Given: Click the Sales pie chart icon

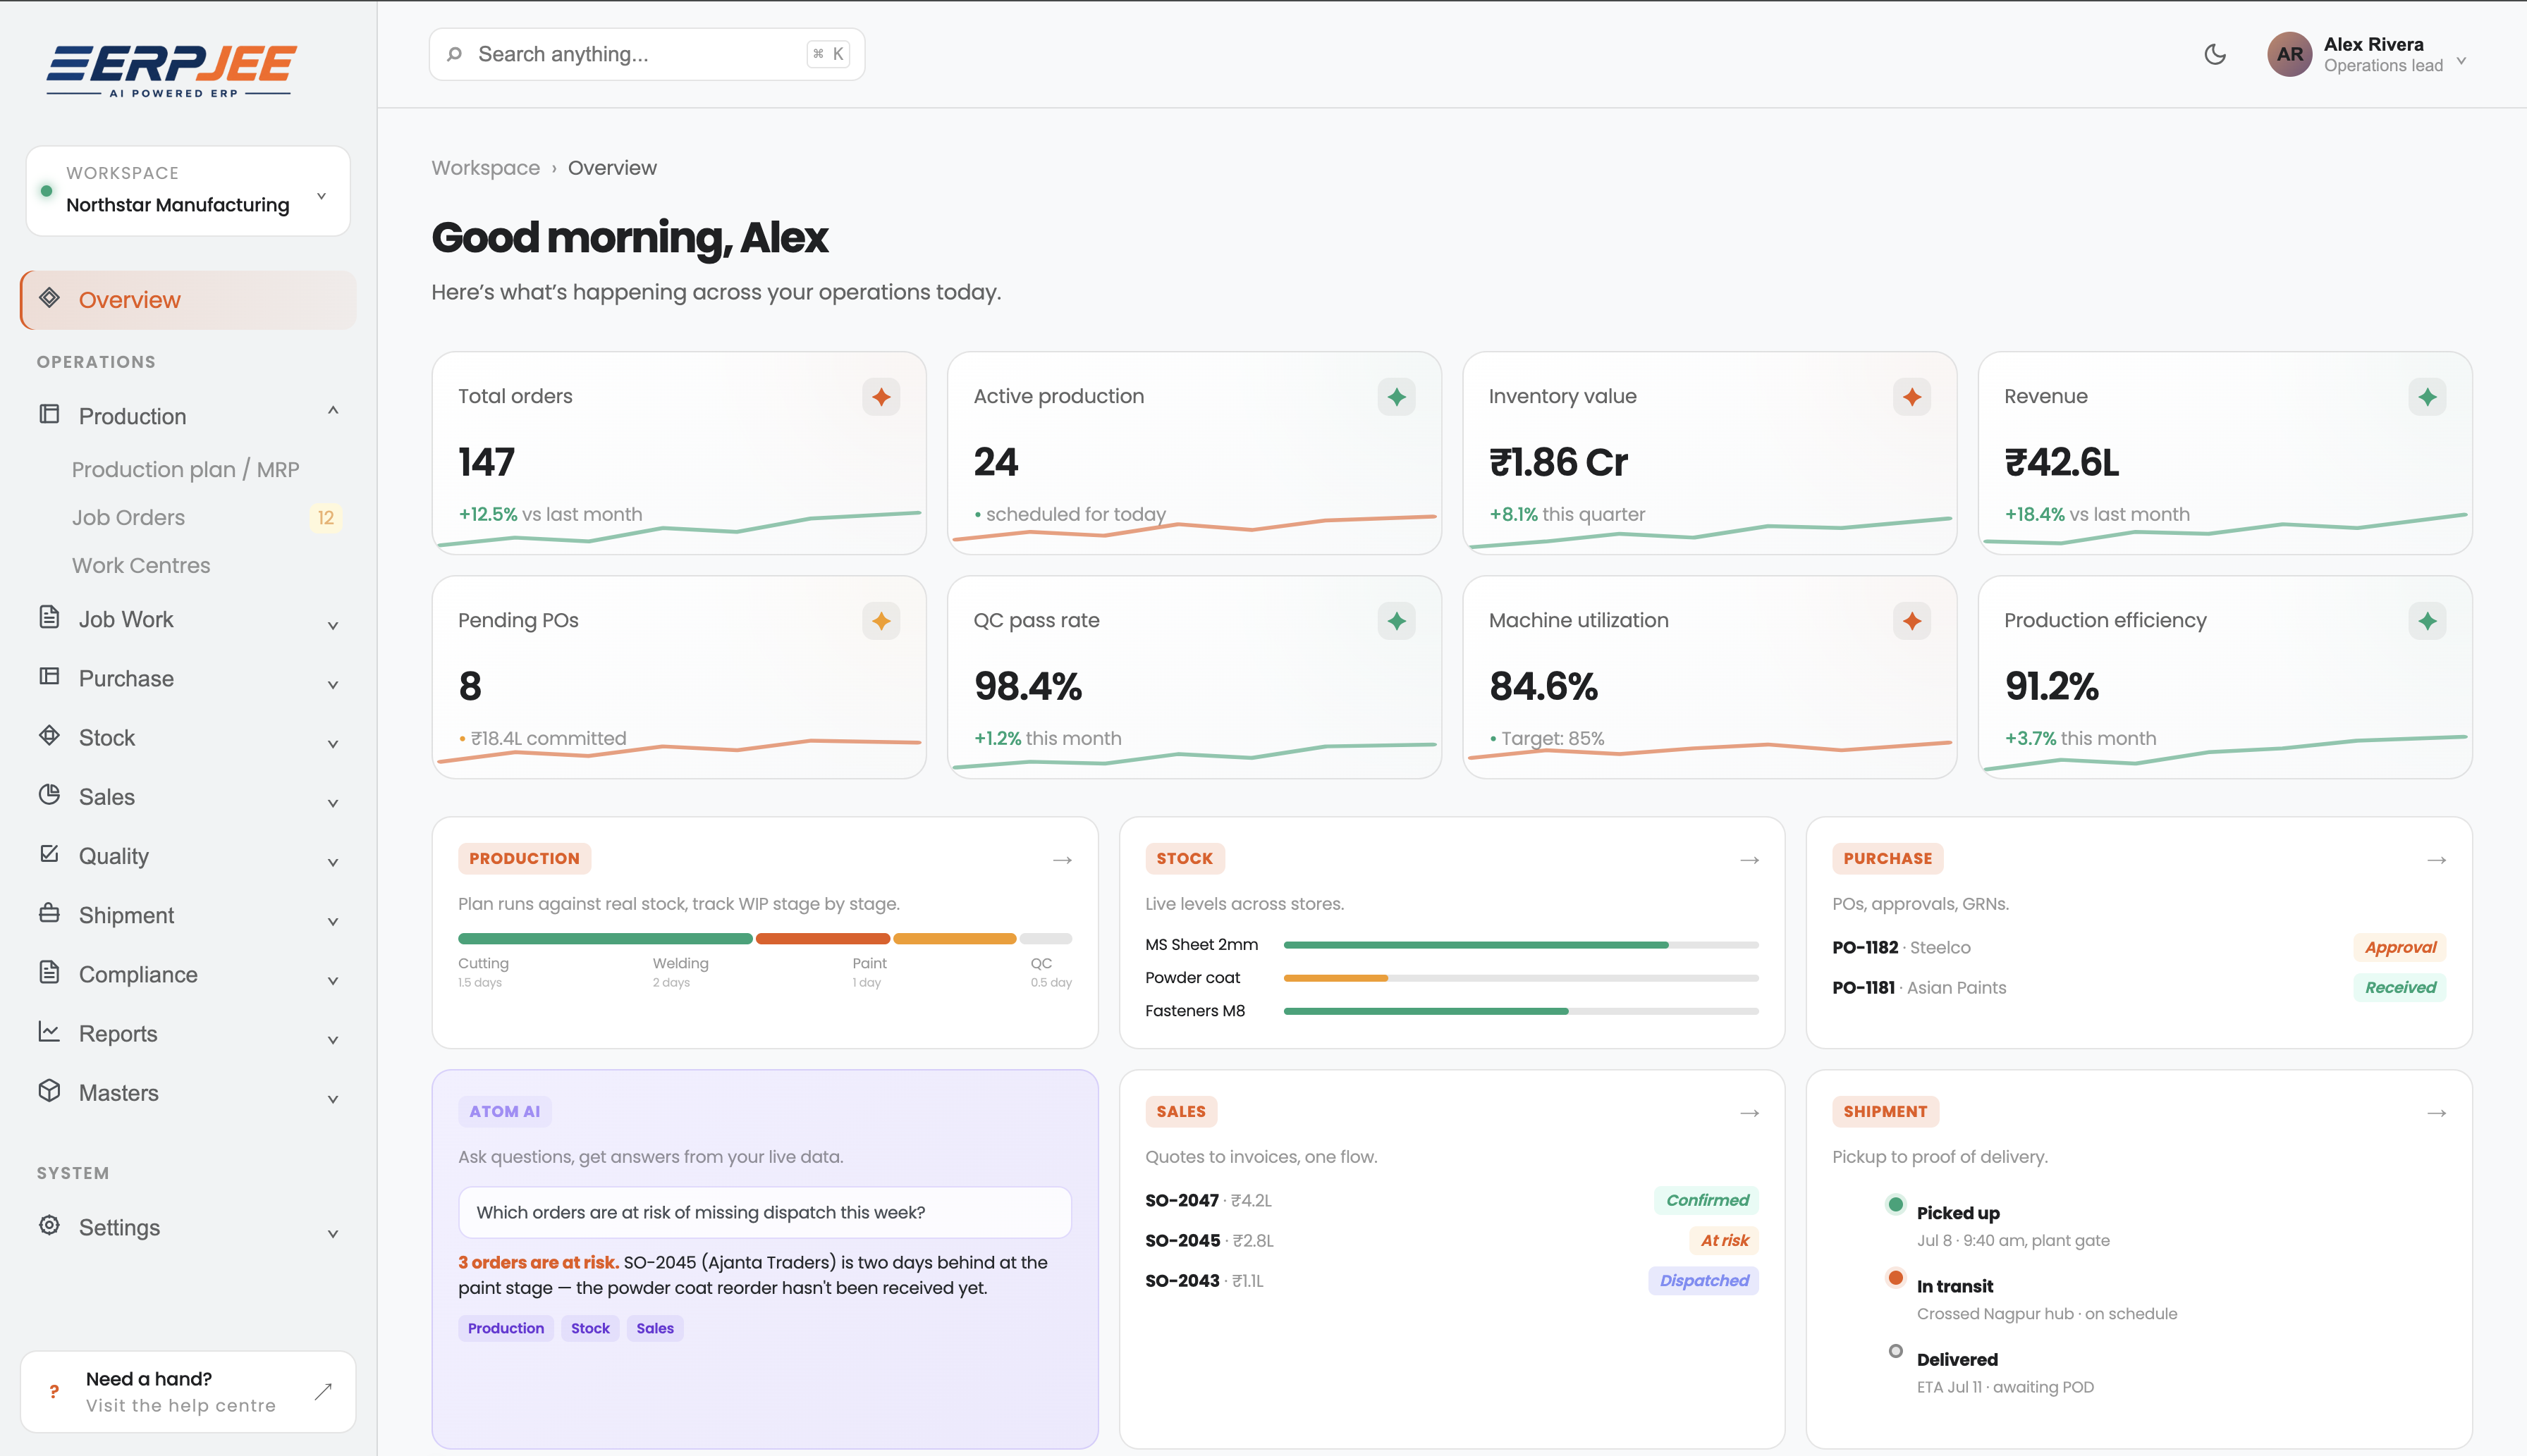Looking at the screenshot, I should click(49, 794).
